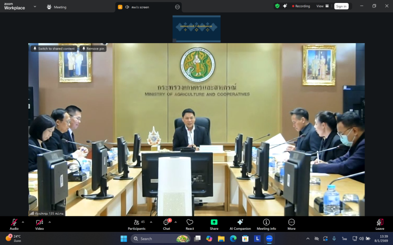Open Meeting info
This screenshot has height=245, width=393.
[266, 224]
